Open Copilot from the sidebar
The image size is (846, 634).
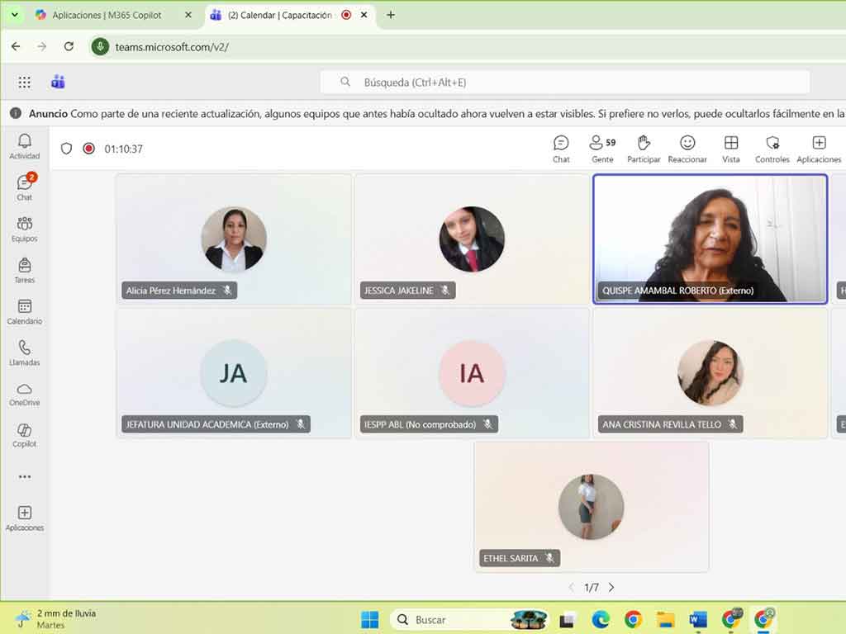[x=25, y=435]
